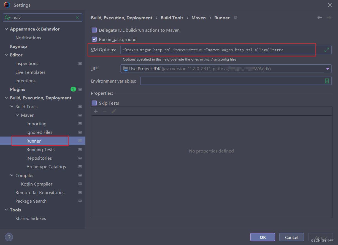Image resolution: width=338 pixels, height=245 pixels.
Task: Collapse the Tools section
Action: [x=6, y=210]
